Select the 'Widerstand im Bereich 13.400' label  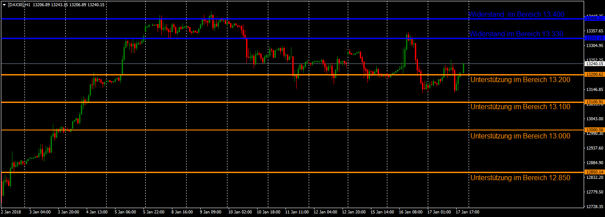point(517,14)
